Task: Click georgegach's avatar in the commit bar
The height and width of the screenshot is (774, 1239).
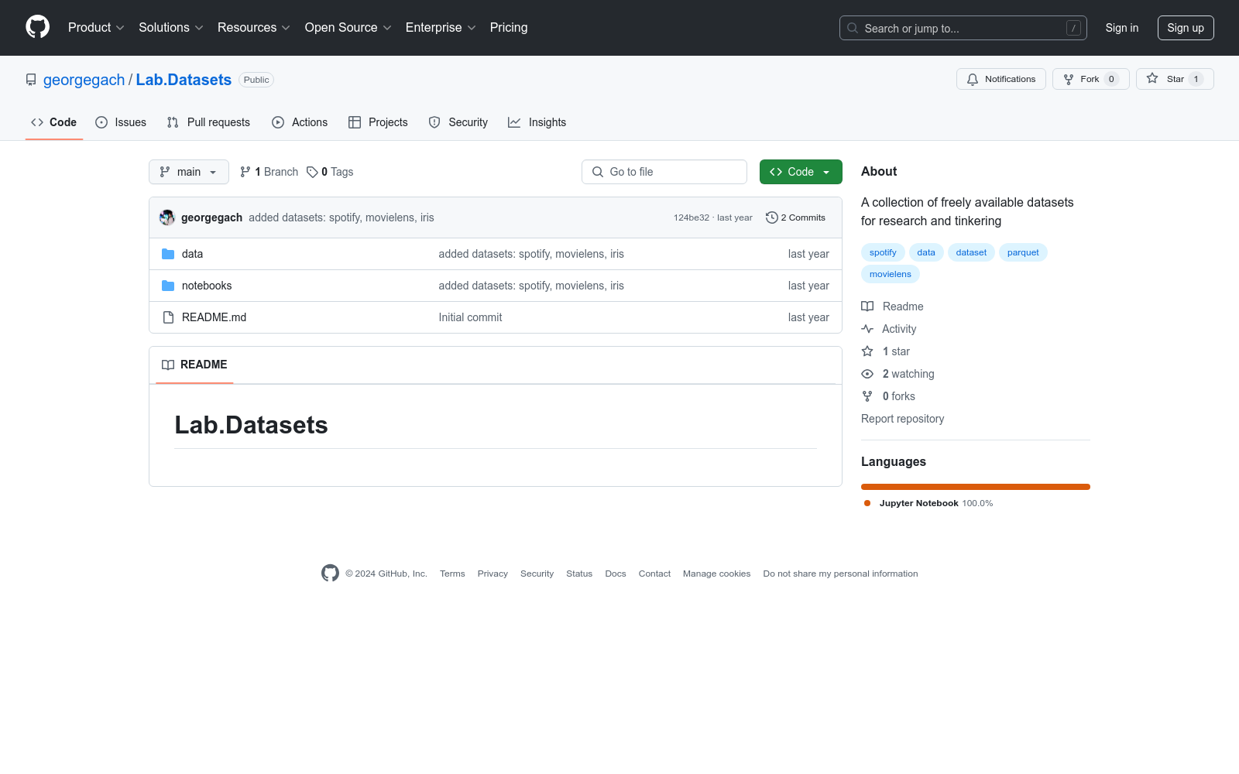Action: click(167, 217)
